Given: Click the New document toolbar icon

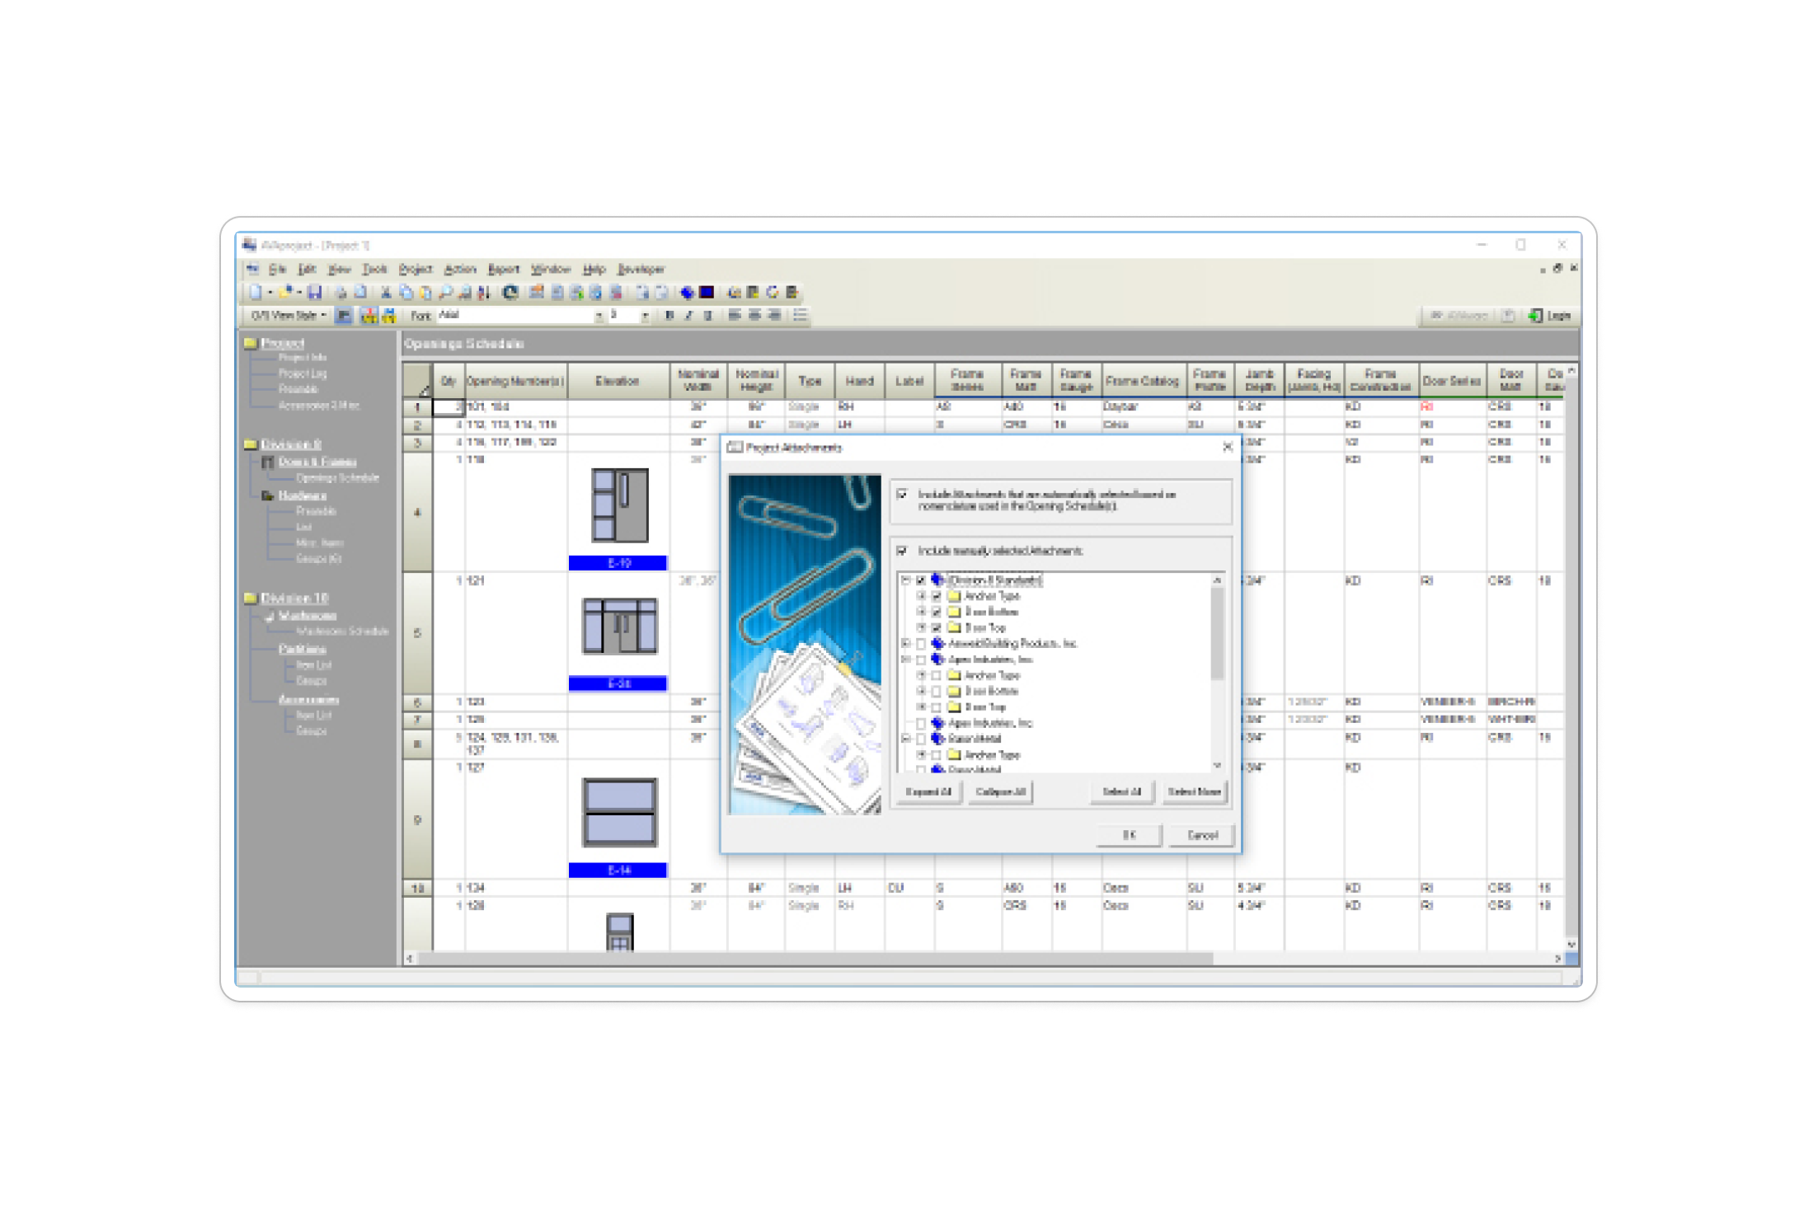Looking at the screenshot, I should click(256, 292).
